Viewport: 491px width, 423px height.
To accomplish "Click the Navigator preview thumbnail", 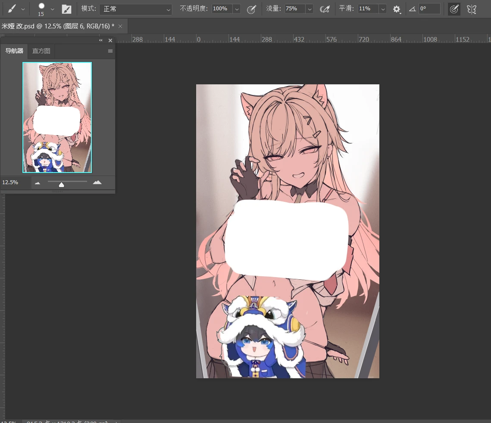I will click(57, 117).
